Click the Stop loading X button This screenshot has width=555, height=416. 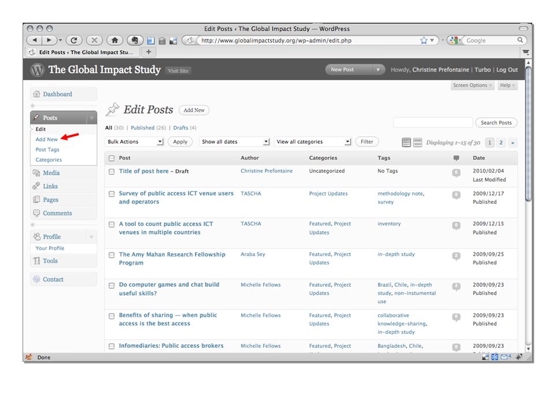(94, 40)
